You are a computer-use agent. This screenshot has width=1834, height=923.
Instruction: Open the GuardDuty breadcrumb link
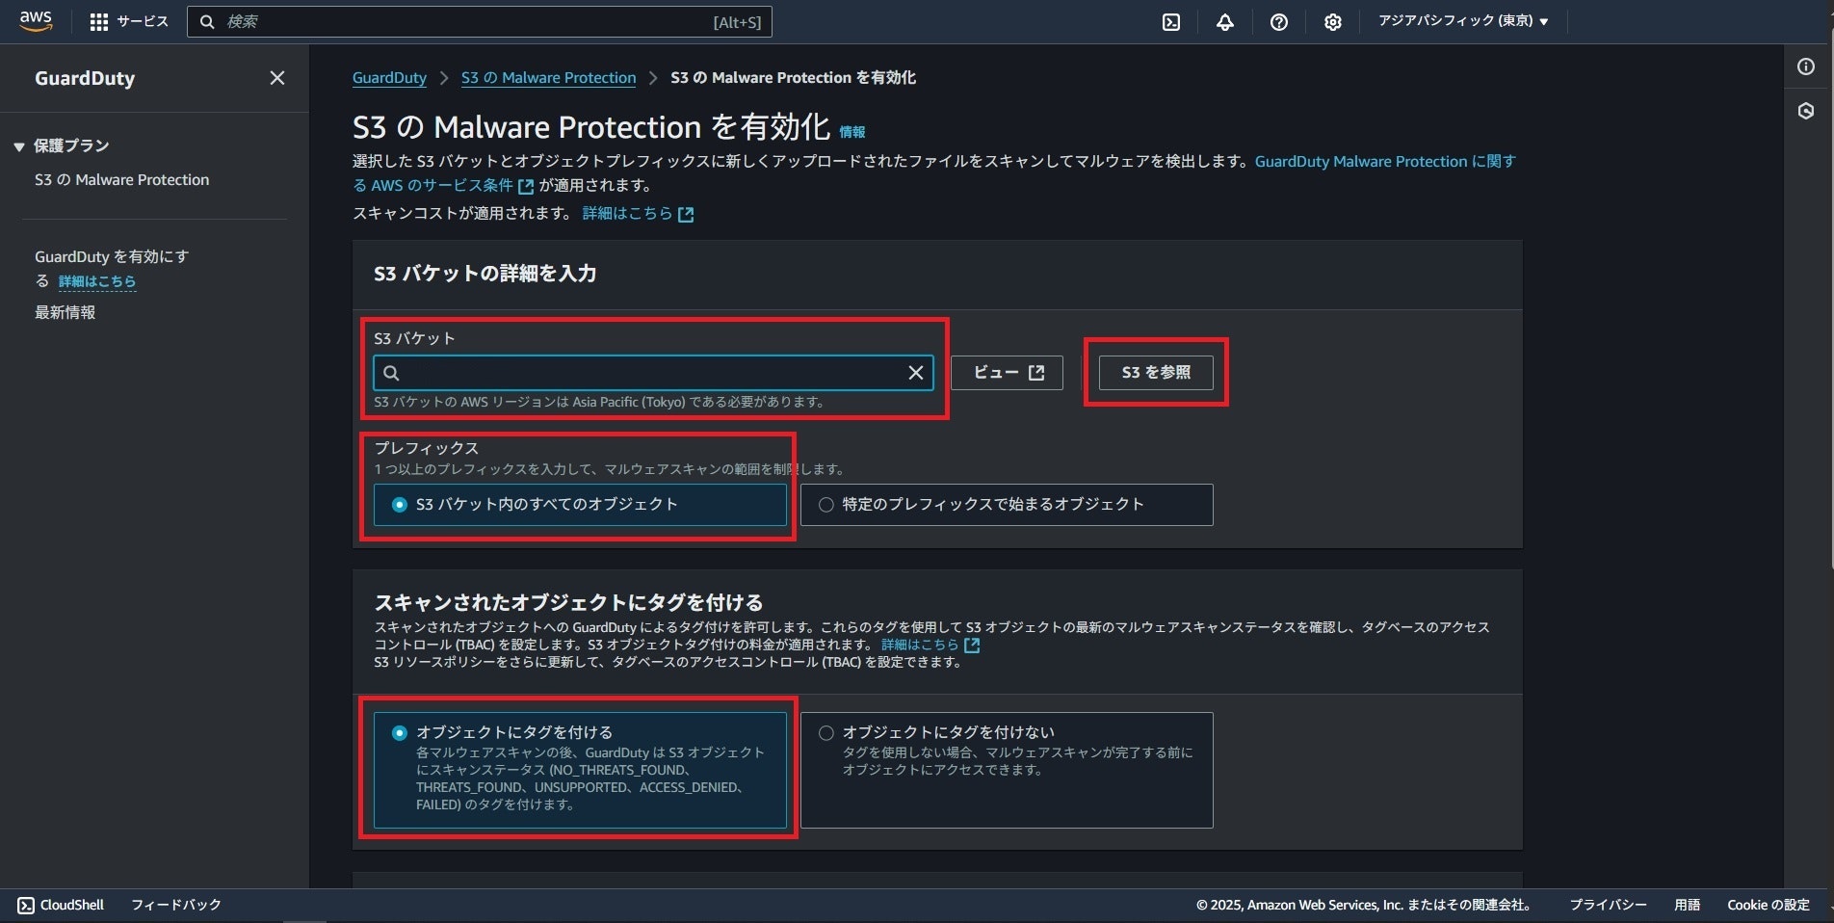click(x=389, y=77)
